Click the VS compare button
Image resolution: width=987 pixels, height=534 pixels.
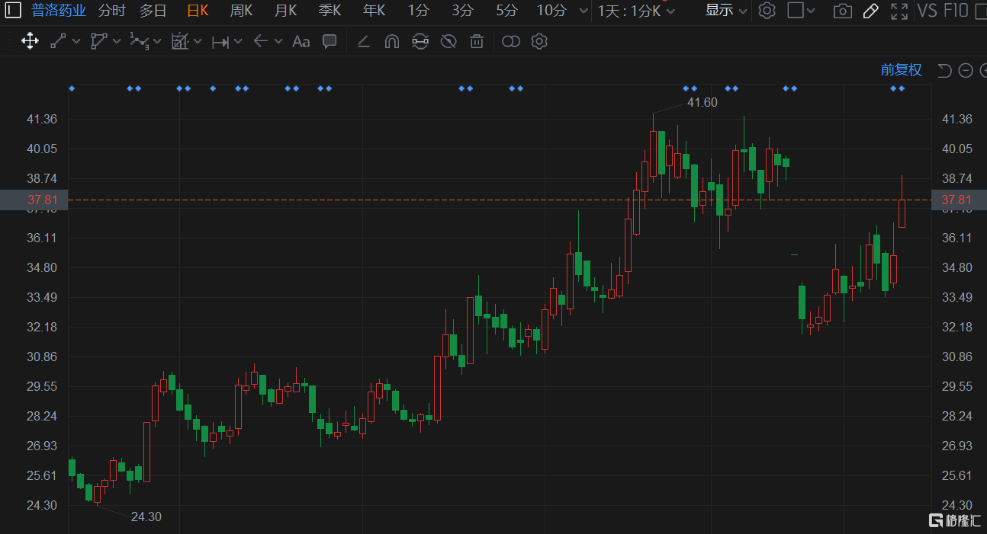click(928, 11)
